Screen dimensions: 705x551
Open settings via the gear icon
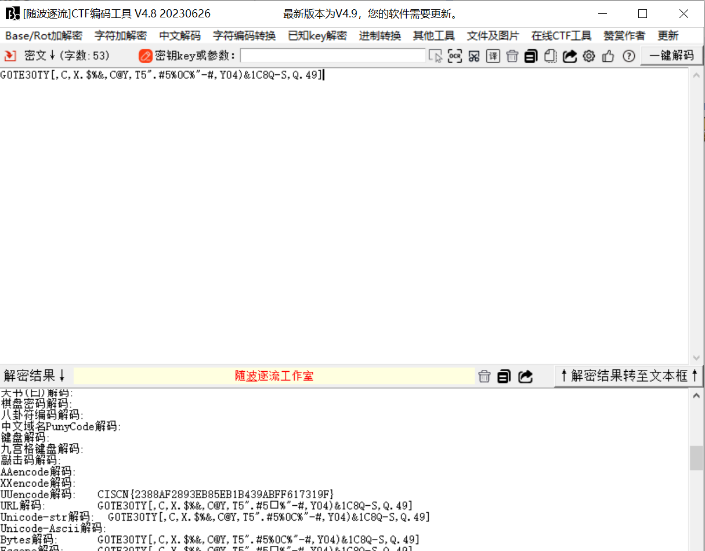pyautogui.click(x=589, y=56)
